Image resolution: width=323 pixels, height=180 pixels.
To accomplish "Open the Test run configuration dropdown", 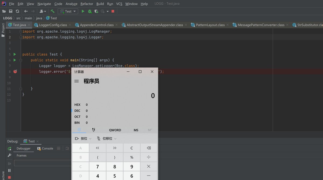I will coord(68,11).
